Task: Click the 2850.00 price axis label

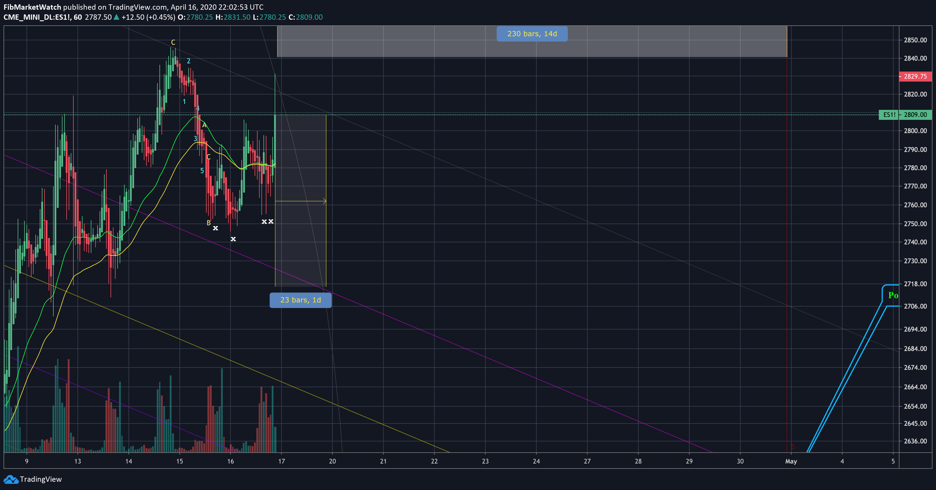Action: (x=915, y=40)
